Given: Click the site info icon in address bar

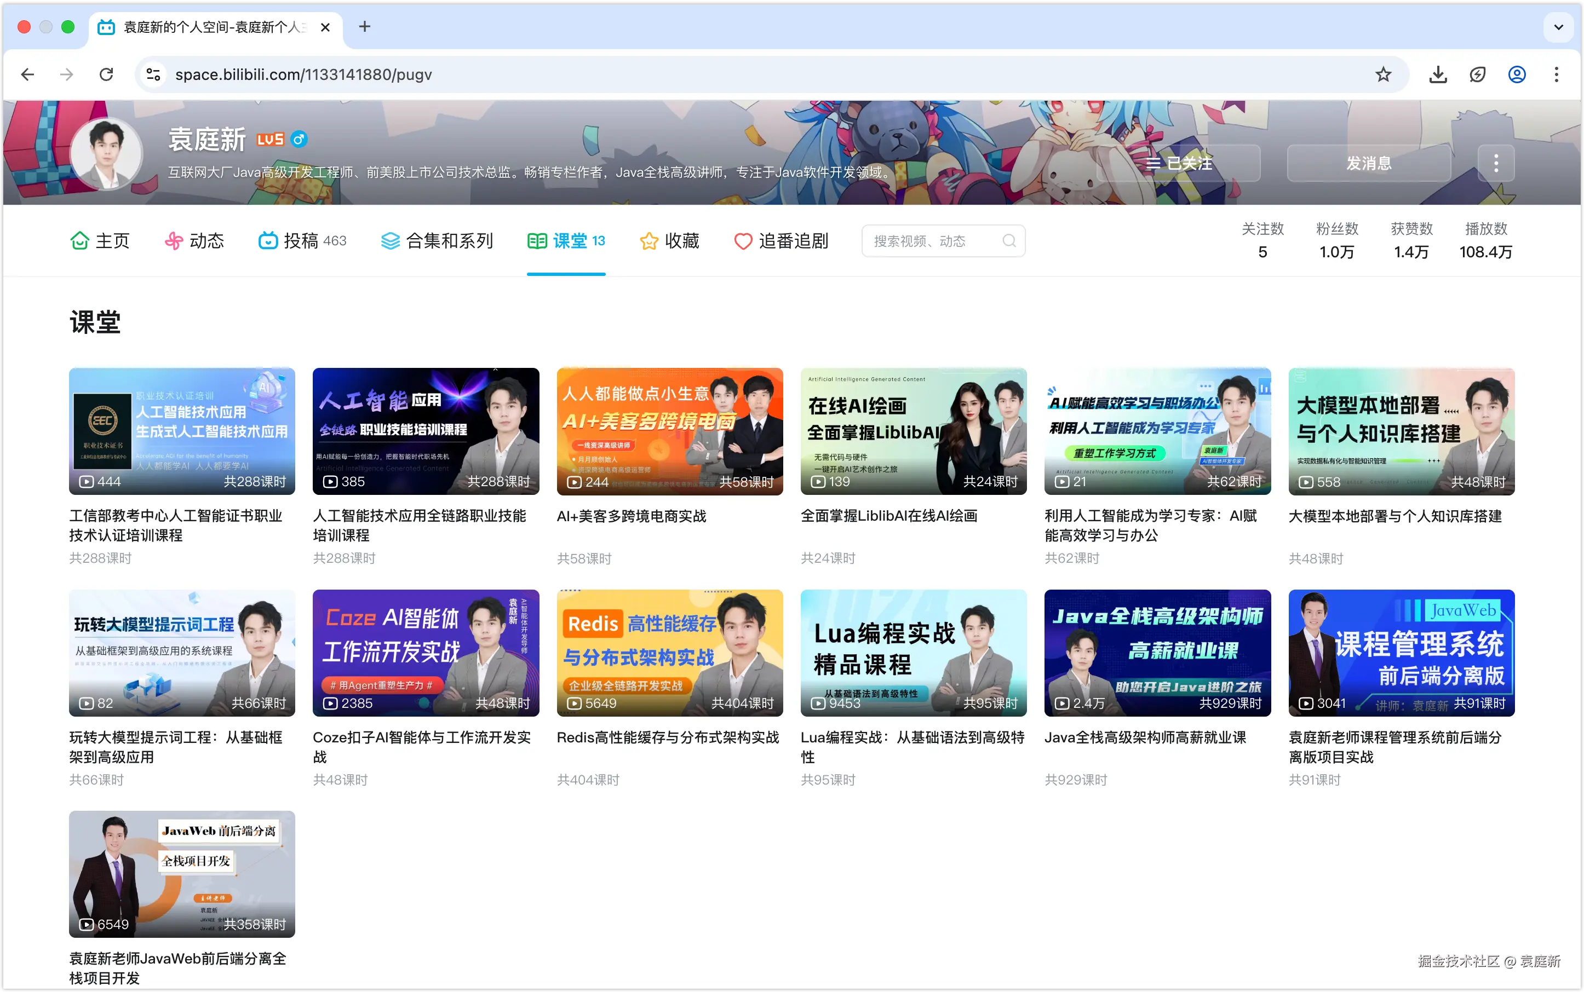Looking at the screenshot, I should click(153, 75).
